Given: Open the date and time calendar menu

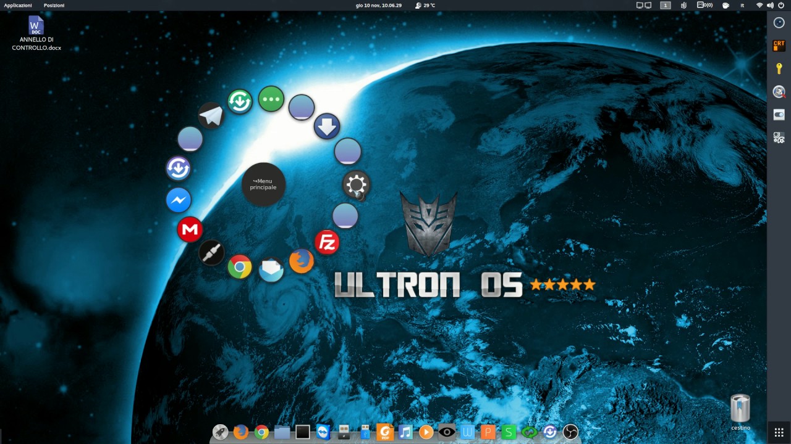Looking at the screenshot, I should pos(379,5).
